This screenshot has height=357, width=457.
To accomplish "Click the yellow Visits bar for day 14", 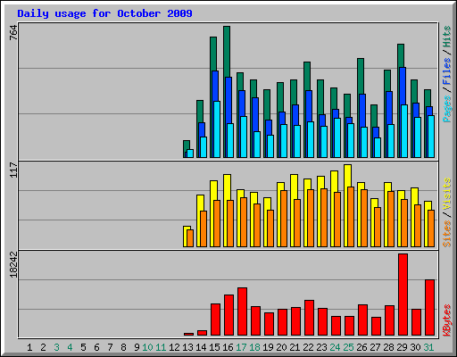I will [199, 220].
